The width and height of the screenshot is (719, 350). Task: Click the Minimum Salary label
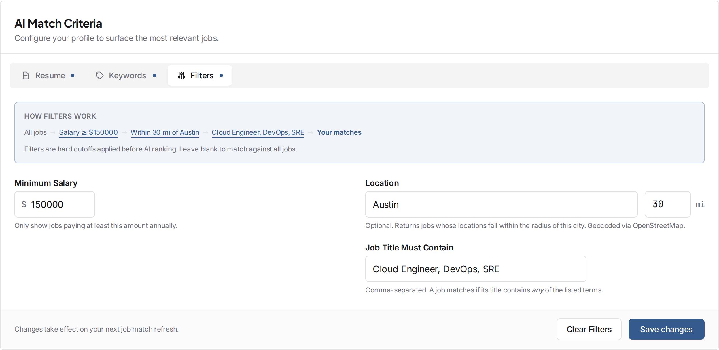(46, 183)
